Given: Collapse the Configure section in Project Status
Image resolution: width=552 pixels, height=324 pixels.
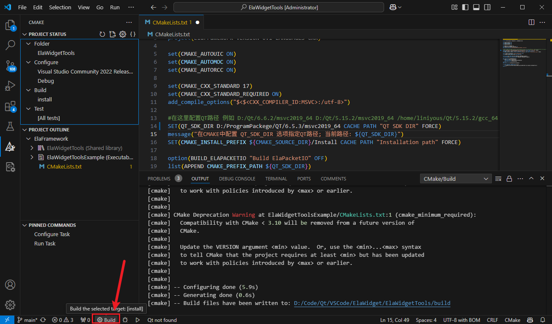Looking at the screenshot, I should (x=28, y=62).
